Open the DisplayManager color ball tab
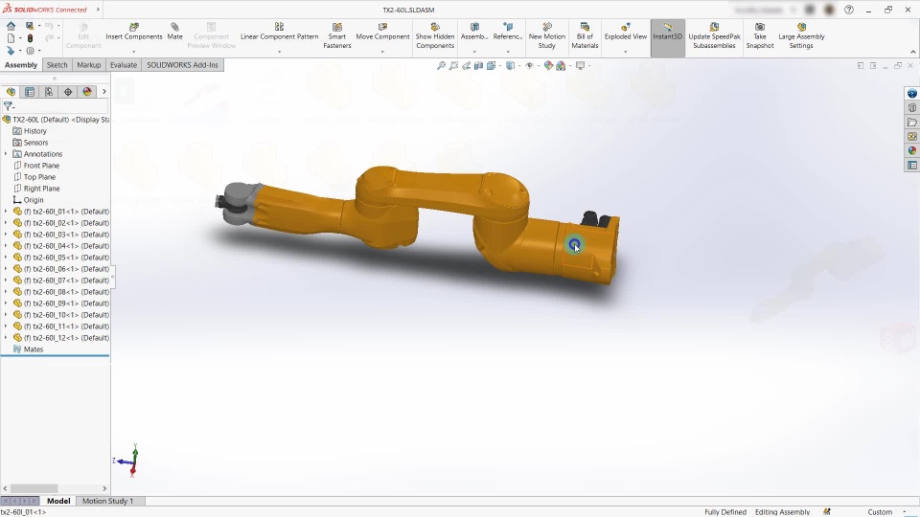This screenshot has width=920, height=517. click(87, 92)
